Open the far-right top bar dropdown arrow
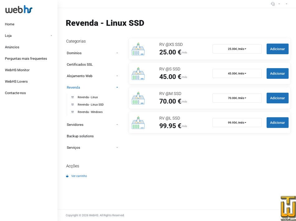This screenshot has height=221, width=296. (x=286, y=4)
